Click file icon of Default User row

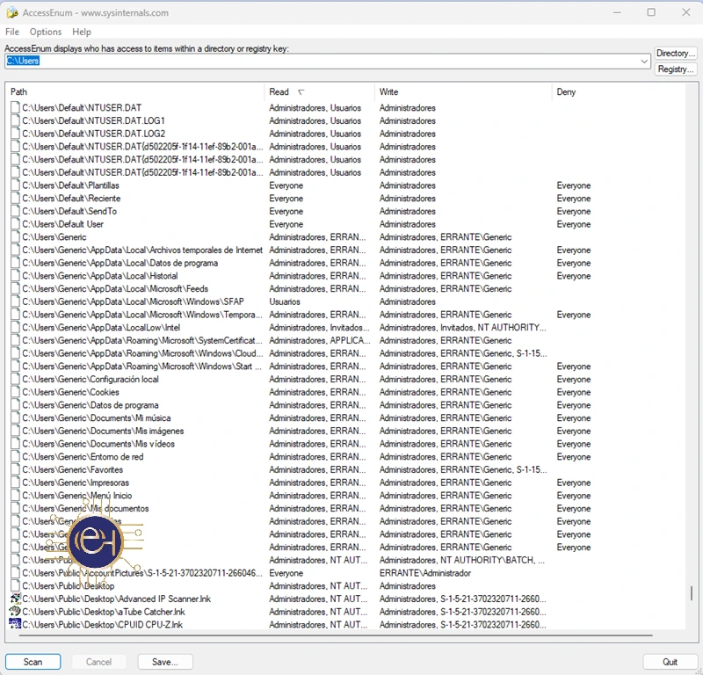[x=15, y=224]
